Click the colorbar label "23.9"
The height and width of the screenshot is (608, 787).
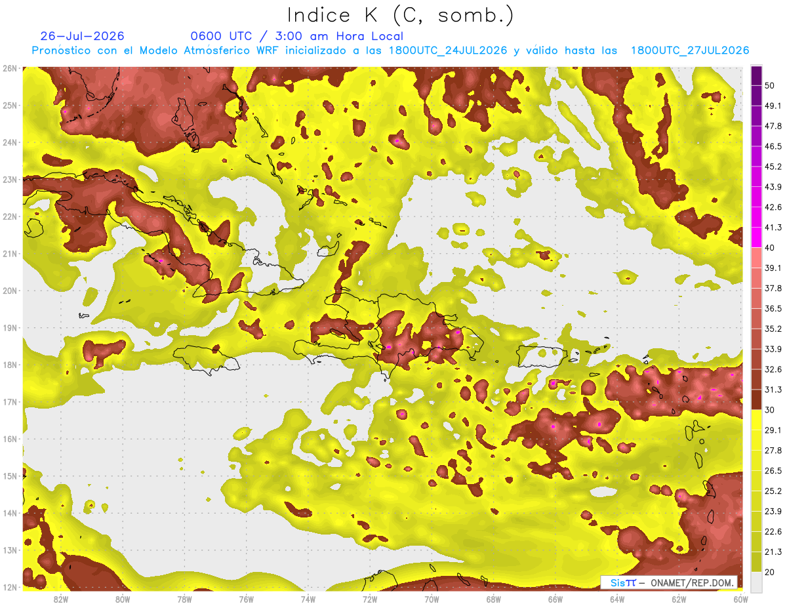pos(773,511)
